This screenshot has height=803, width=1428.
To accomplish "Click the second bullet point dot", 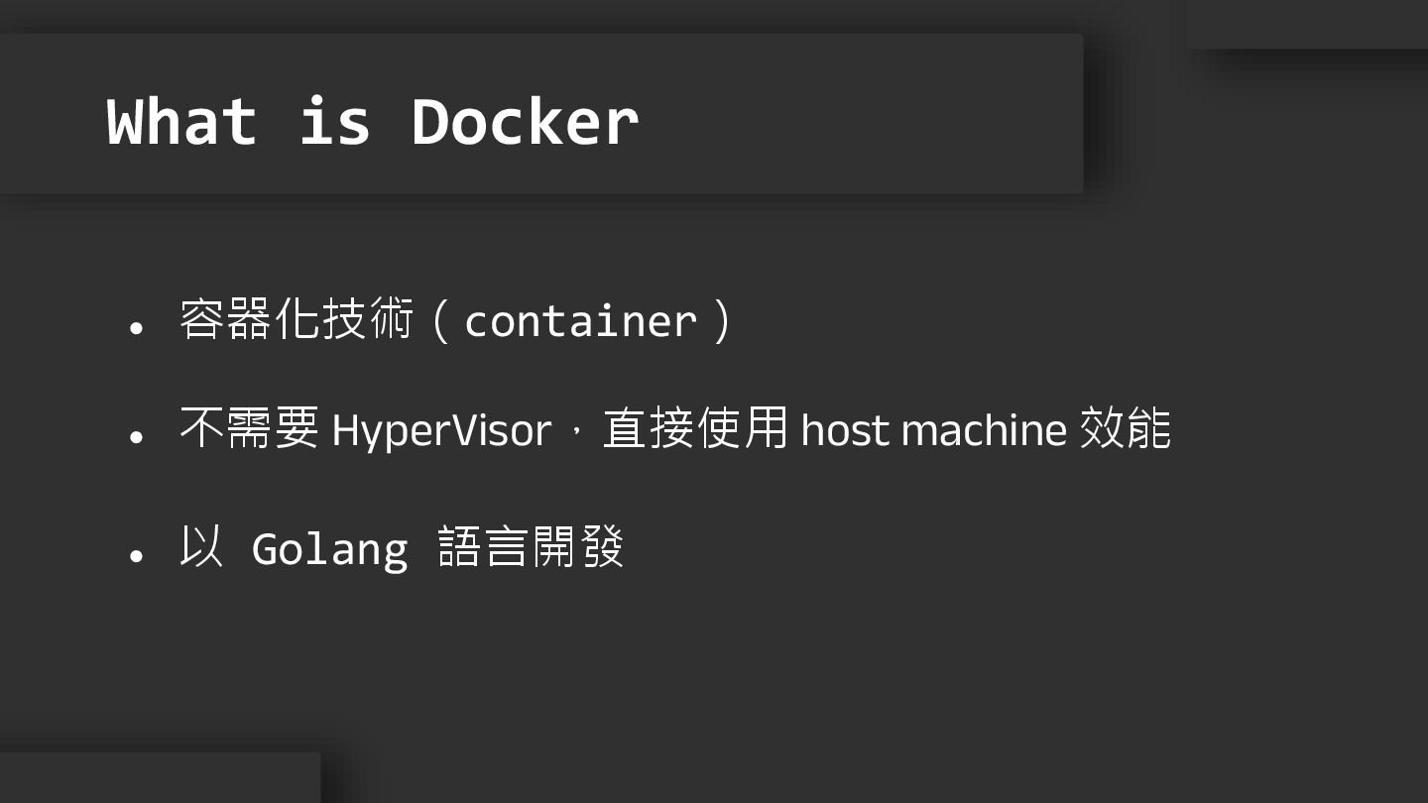I will [x=137, y=436].
